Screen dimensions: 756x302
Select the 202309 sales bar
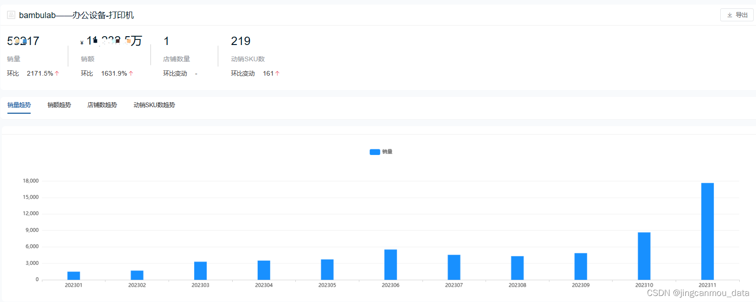point(580,266)
